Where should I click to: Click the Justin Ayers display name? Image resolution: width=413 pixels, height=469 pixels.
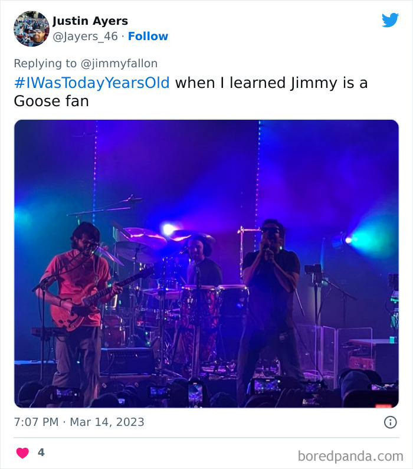click(x=90, y=21)
